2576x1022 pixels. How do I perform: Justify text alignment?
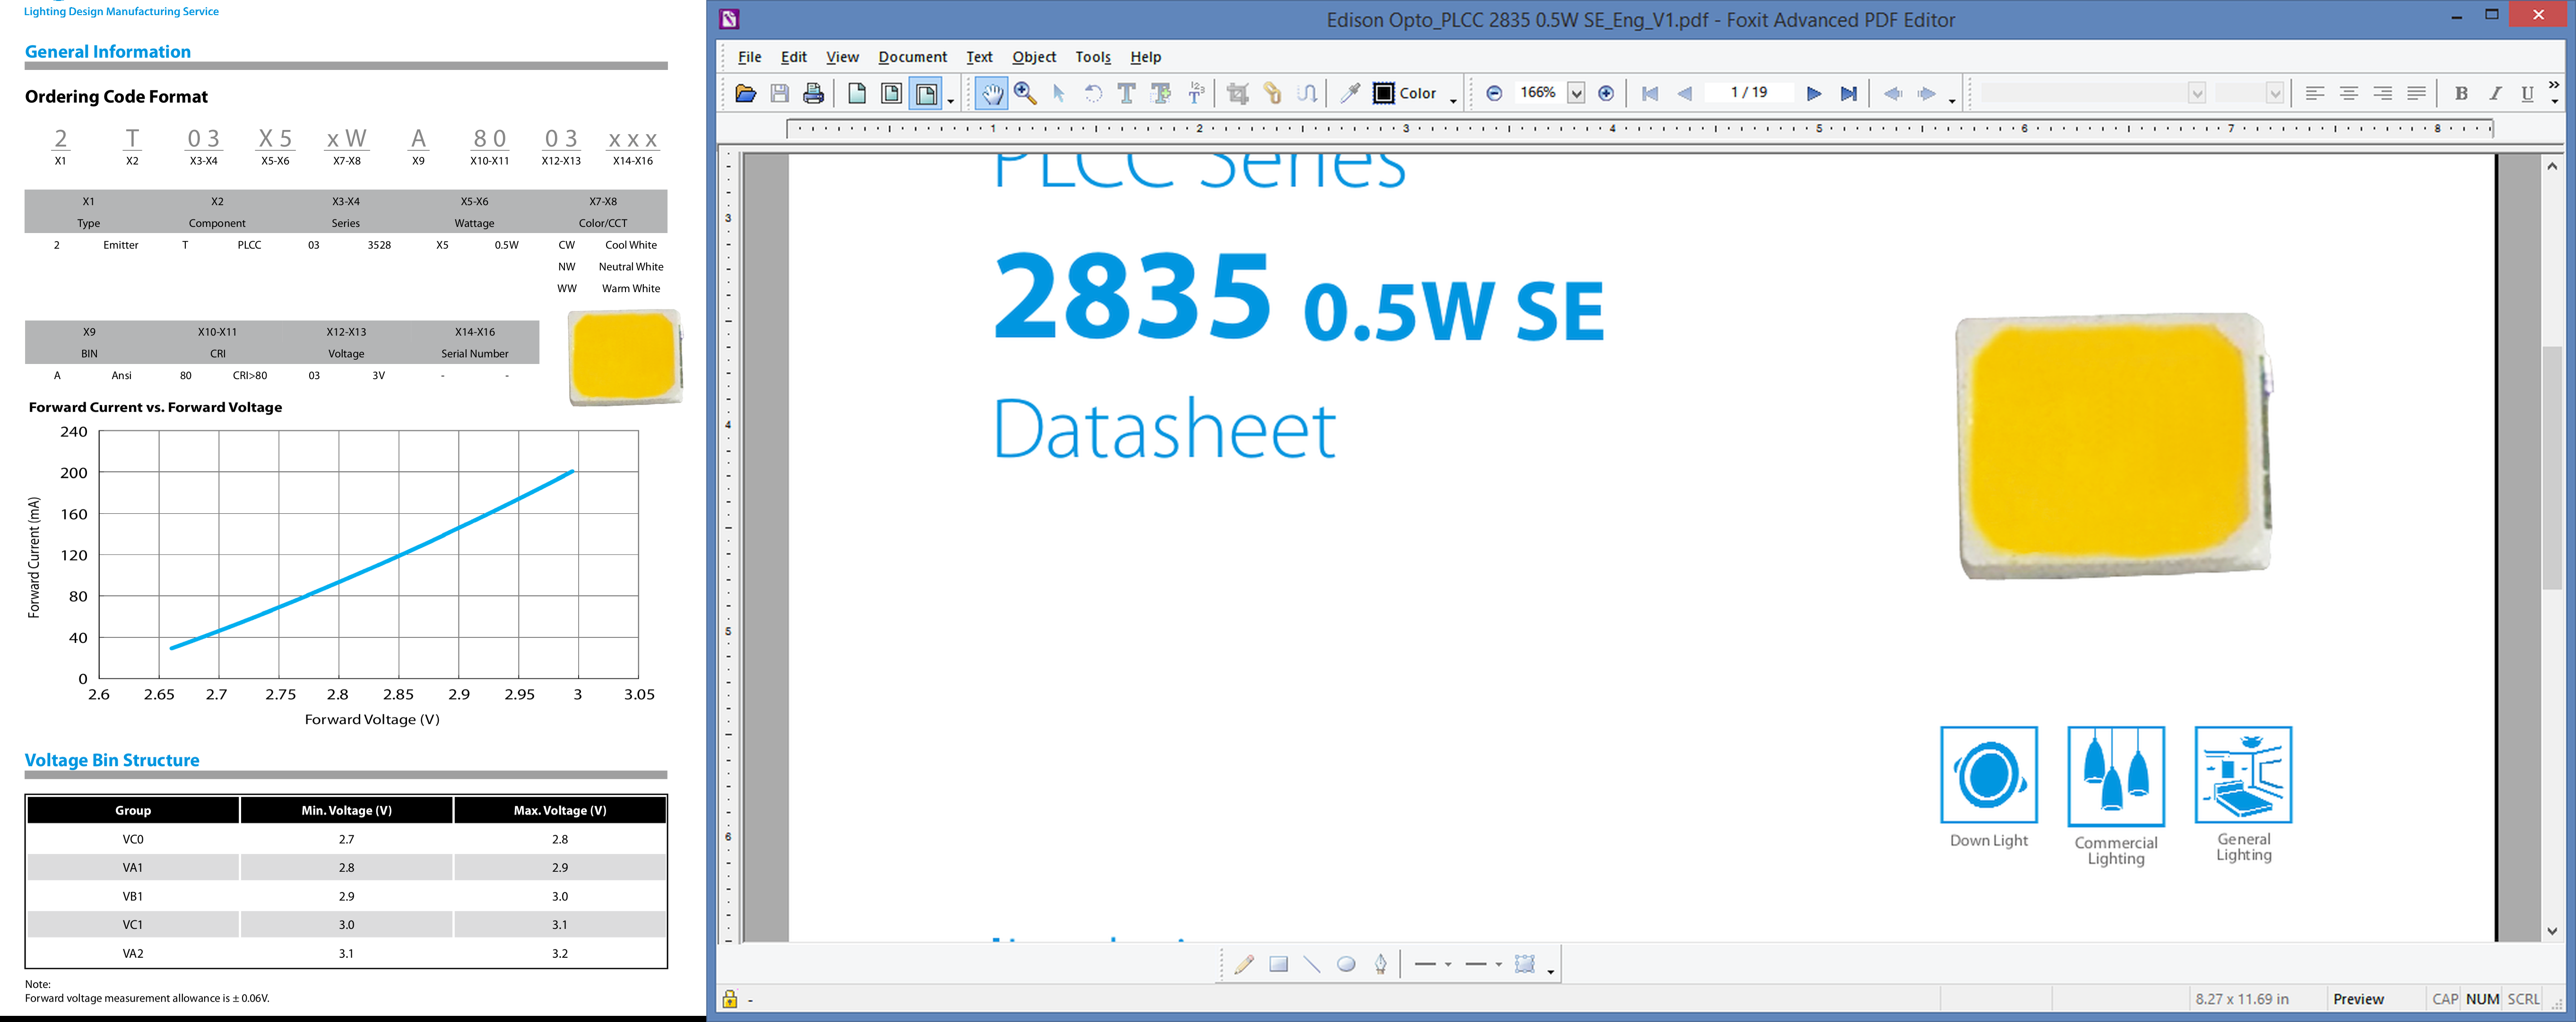pos(2416,93)
